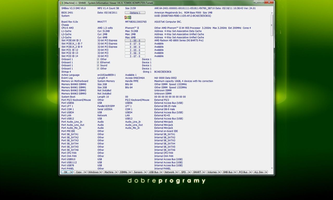Click Internal on-board IDE text
The image size is (333, 200).
click(166, 131)
